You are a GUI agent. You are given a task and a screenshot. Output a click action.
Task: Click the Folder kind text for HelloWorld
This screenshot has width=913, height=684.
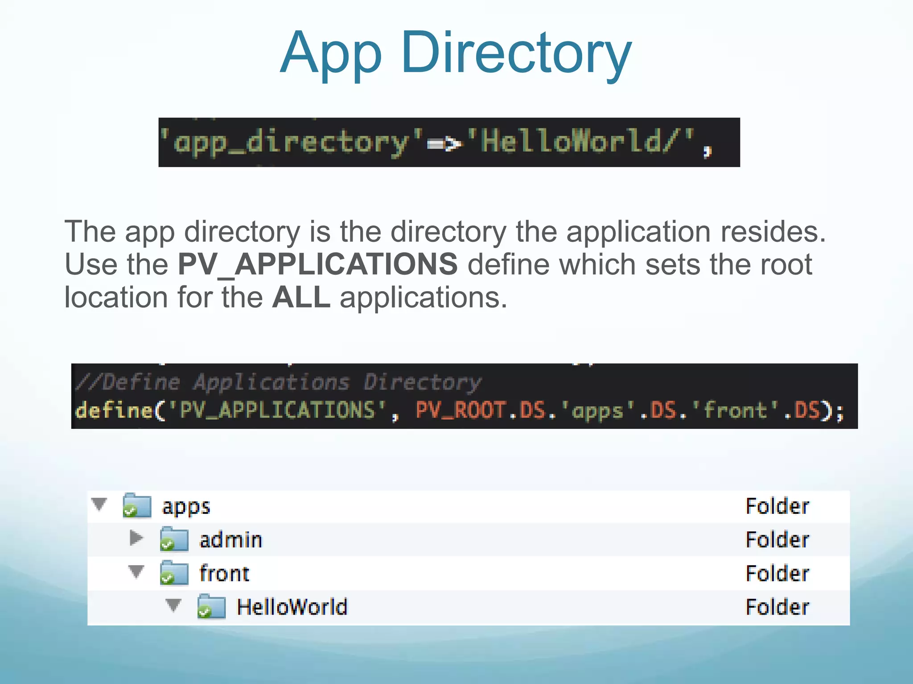click(777, 607)
